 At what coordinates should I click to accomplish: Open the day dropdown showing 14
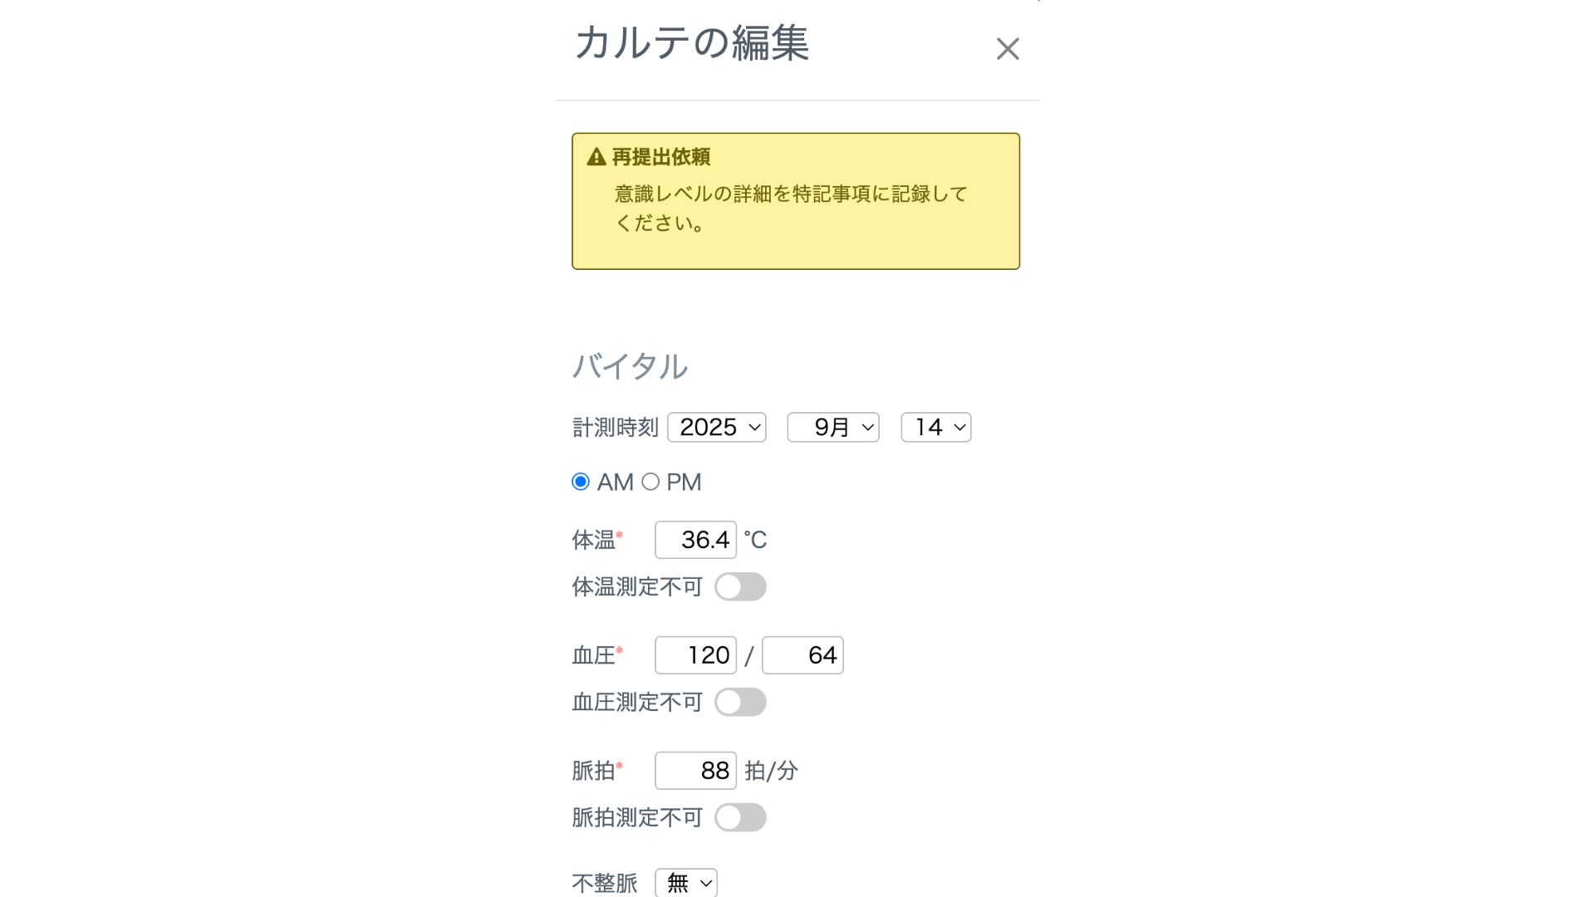tap(935, 427)
